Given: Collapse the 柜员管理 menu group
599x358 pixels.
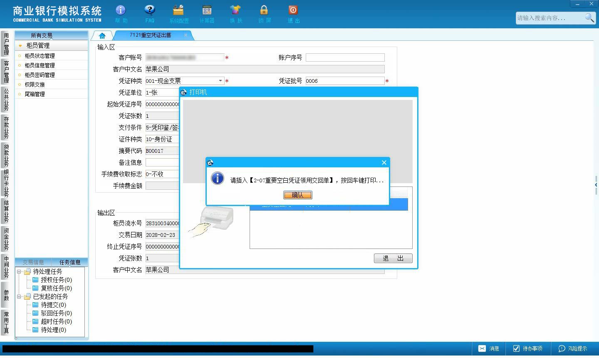Looking at the screenshot, I should 20,45.
